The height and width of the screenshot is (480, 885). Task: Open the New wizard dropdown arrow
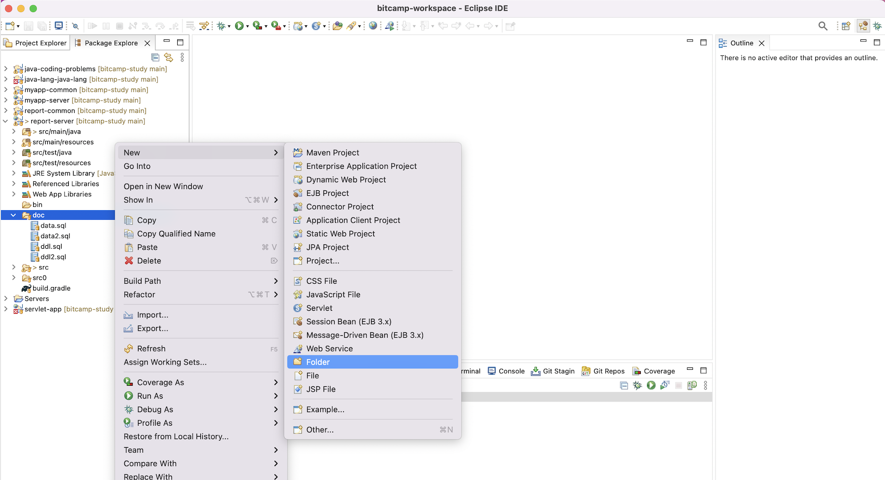[18, 26]
